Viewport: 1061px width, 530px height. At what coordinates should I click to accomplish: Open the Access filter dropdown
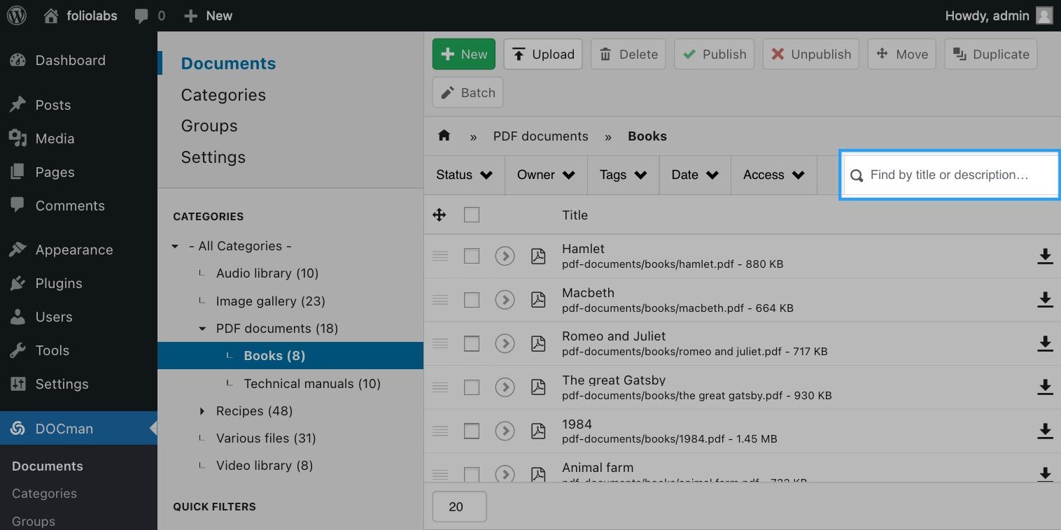coord(773,175)
